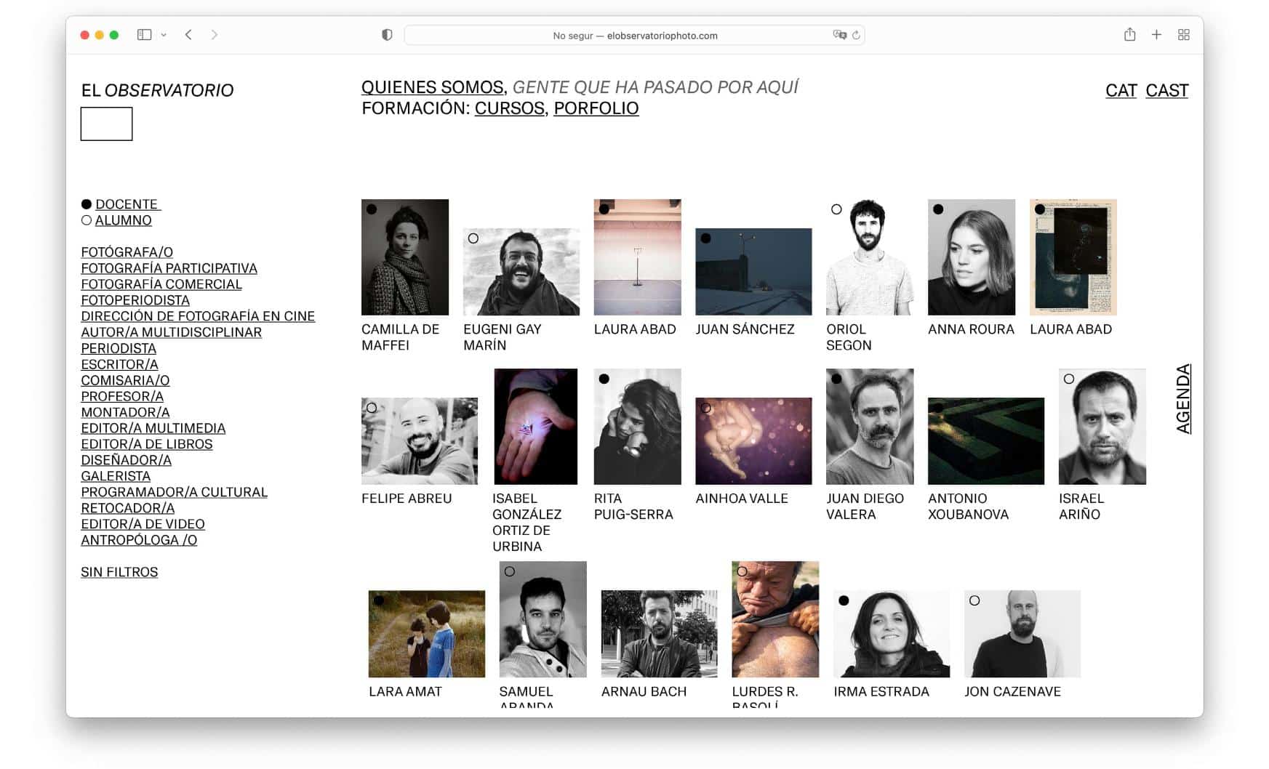This screenshot has height=769, width=1269.
Task: Switch language to CAT
Action: [1121, 90]
